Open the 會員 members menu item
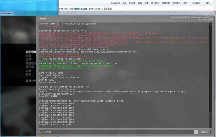Viewport: 216px width, 137px height. 140,3
